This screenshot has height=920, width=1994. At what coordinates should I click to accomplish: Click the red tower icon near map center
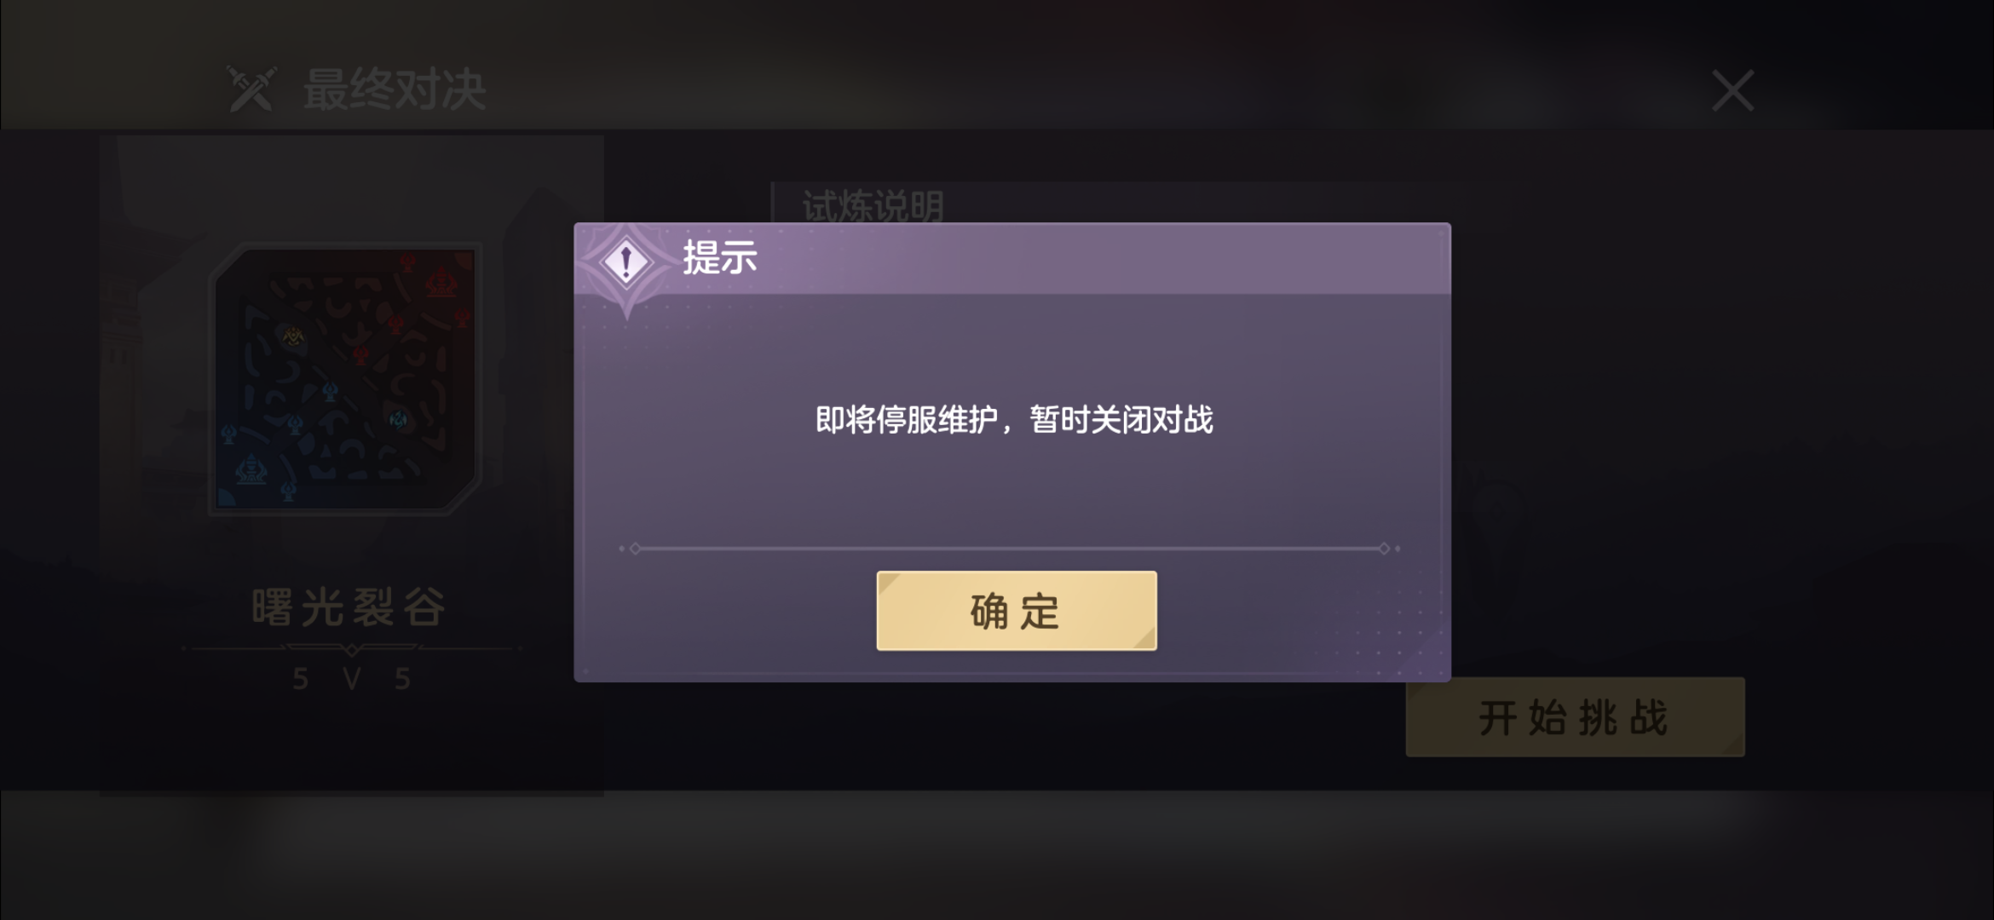pyautogui.click(x=360, y=354)
